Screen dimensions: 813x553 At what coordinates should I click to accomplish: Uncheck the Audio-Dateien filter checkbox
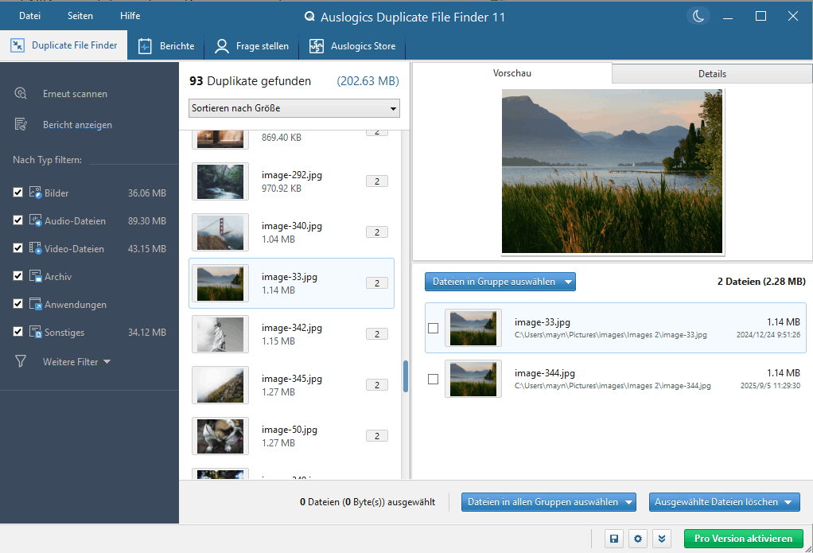(x=18, y=220)
